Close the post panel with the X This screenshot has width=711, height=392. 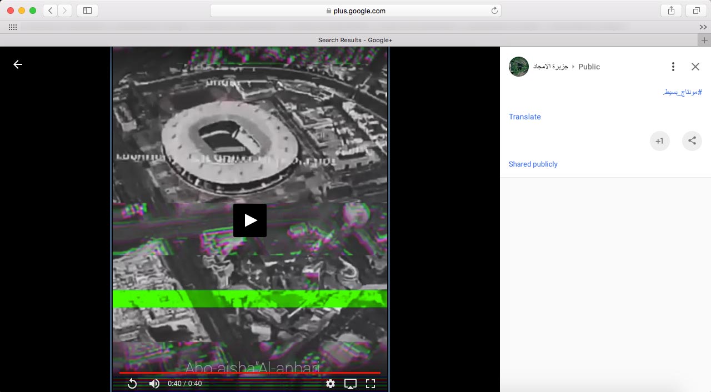pyautogui.click(x=695, y=67)
